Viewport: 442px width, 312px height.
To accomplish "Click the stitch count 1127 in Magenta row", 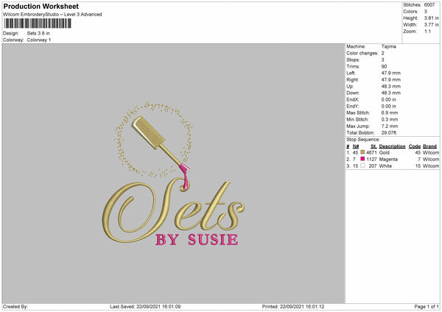I will pos(371,159).
